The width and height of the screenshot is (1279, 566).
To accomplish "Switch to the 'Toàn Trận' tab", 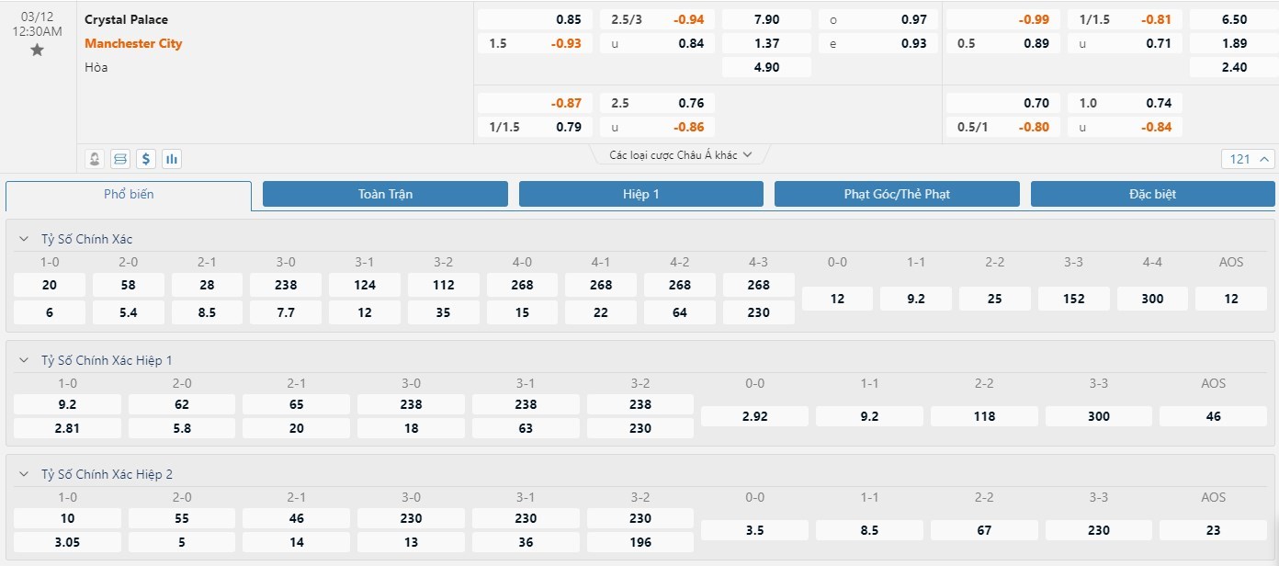I will 385,194.
